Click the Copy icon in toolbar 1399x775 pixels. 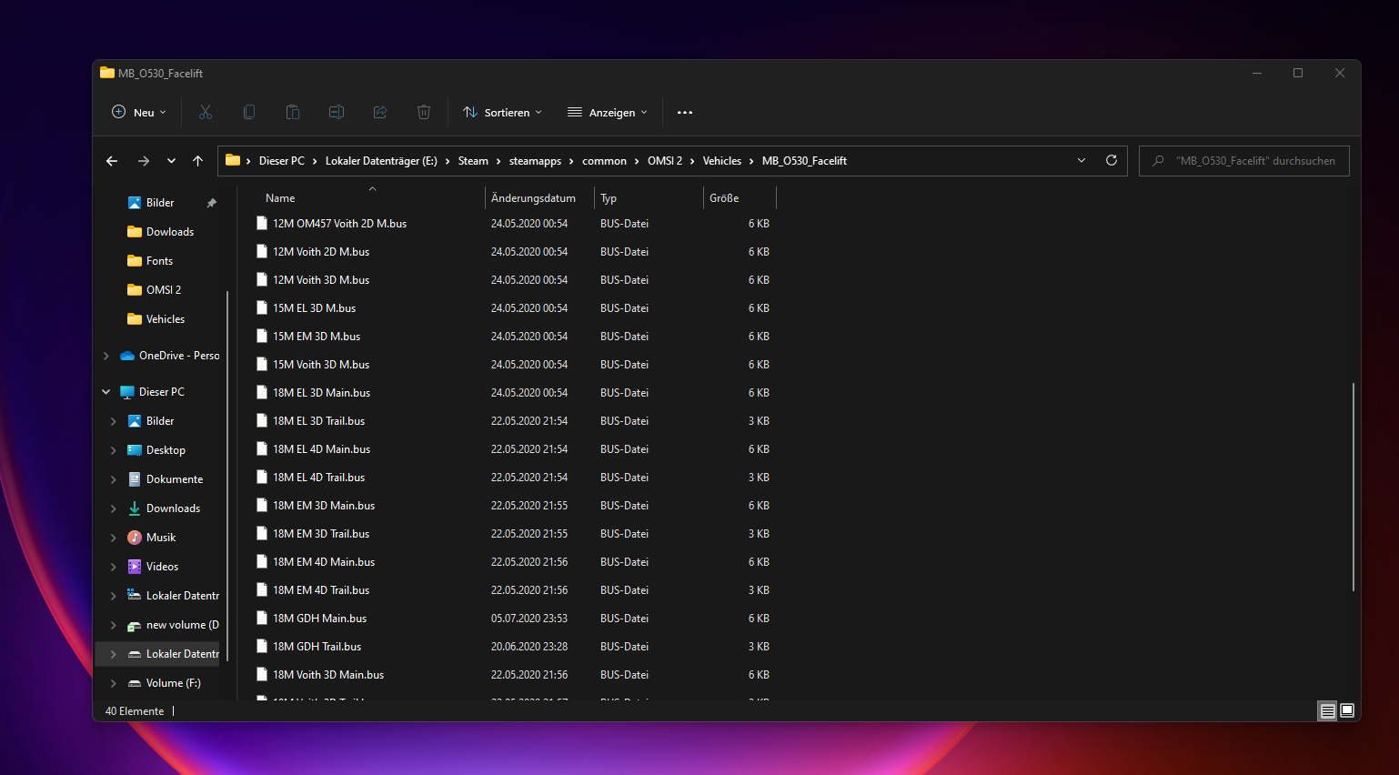(249, 112)
